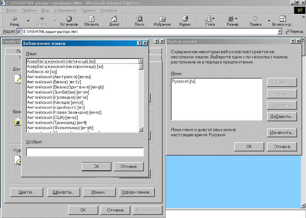The height and width of the screenshot is (218, 306).
Task: Click Отмена in the Выбор языка window
Action: coord(282,147)
